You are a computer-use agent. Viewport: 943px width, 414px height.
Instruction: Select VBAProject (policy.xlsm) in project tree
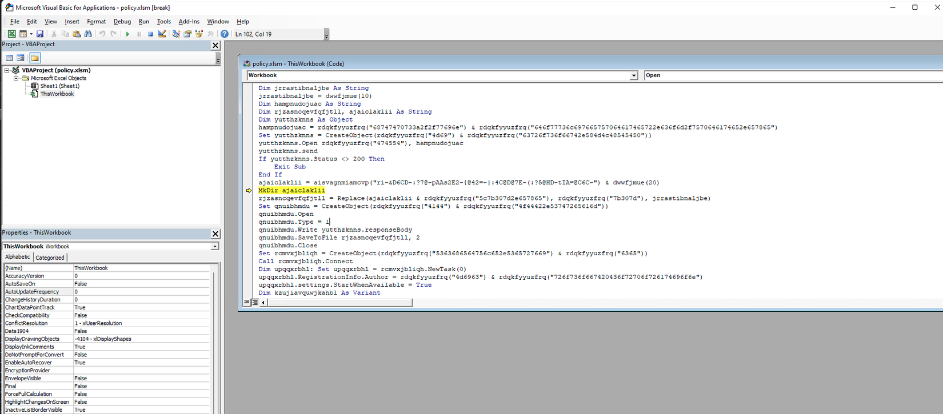(56, 70)
